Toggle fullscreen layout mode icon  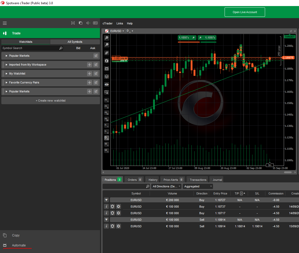click(x=73, y=23)
